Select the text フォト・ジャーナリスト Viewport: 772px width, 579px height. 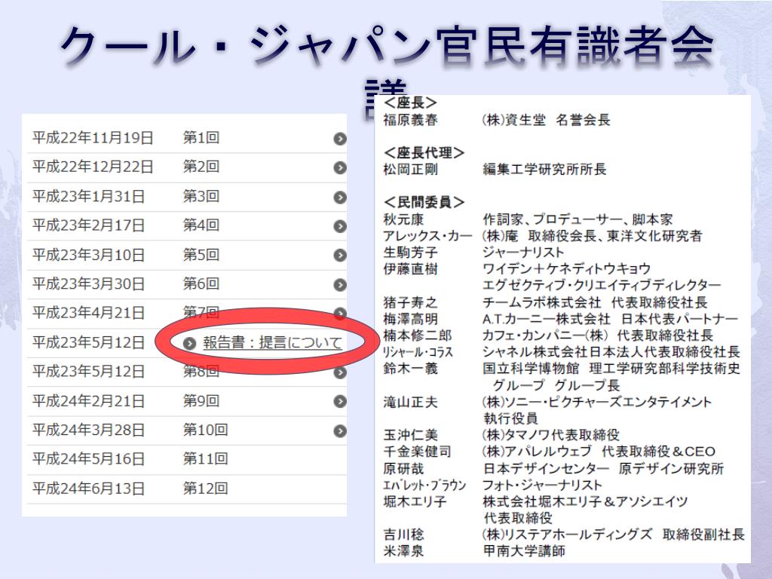click(542, 485)
